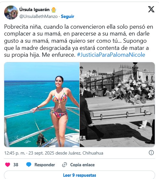Screen dimensions: 159x179
Task: Like the tweet with the heart icon
Action: [7, 165]
